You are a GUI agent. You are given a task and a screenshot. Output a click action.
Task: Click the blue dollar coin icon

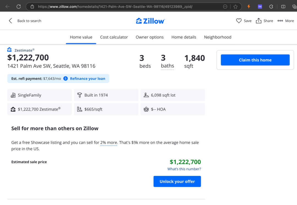(65, 78)
